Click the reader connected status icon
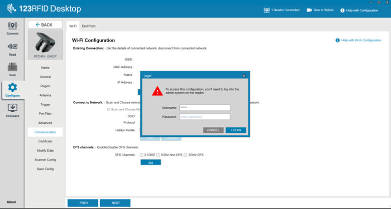The height and width of the screenshot is (209, 391). [x=267, y=10]
